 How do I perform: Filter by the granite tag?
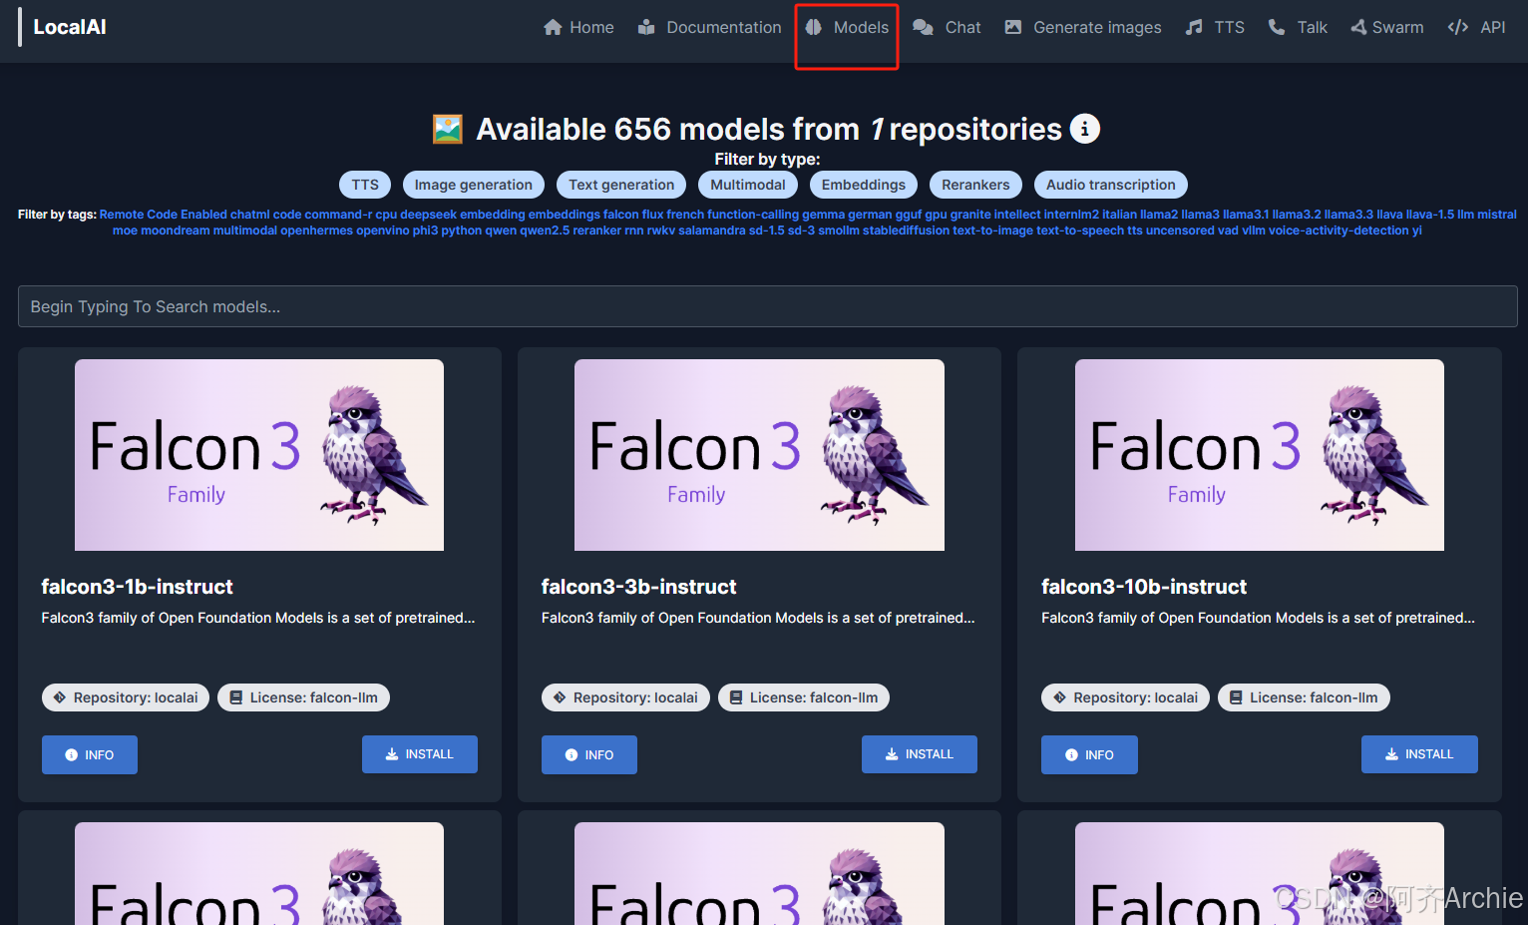click(x=970, y=215)
